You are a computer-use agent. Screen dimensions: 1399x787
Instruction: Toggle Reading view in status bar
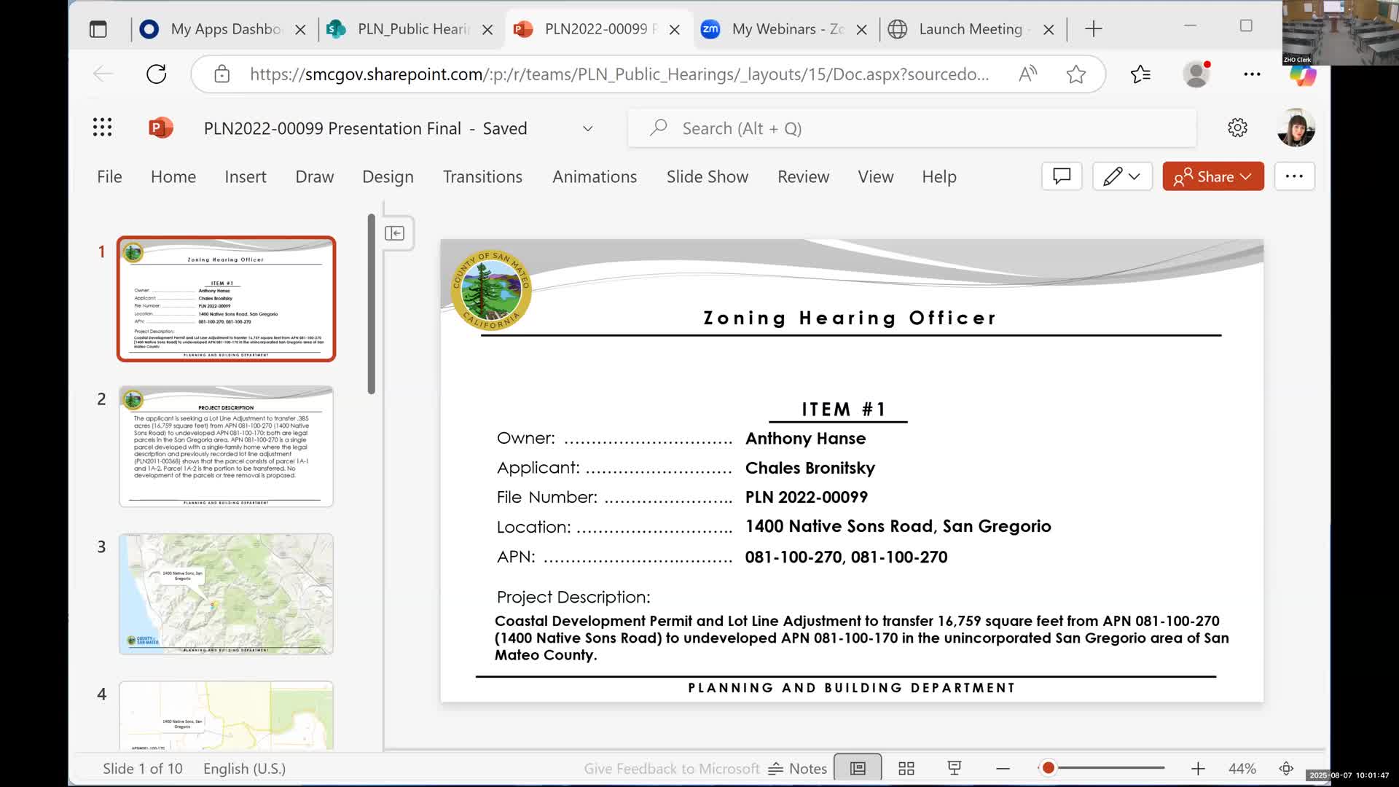(857, 767)
